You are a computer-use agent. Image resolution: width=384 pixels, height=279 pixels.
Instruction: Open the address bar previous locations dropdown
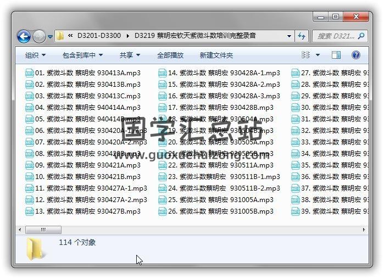tap(289, 36)
